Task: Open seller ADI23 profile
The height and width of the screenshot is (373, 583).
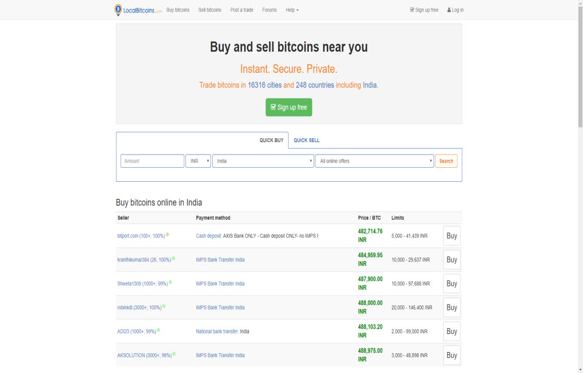Action: click(x=136, y=332)
